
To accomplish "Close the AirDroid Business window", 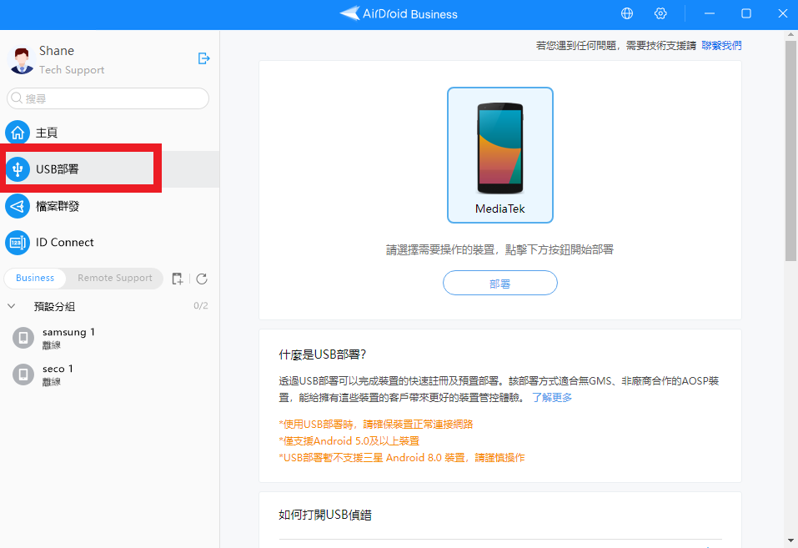I will (x=783, y=13).
